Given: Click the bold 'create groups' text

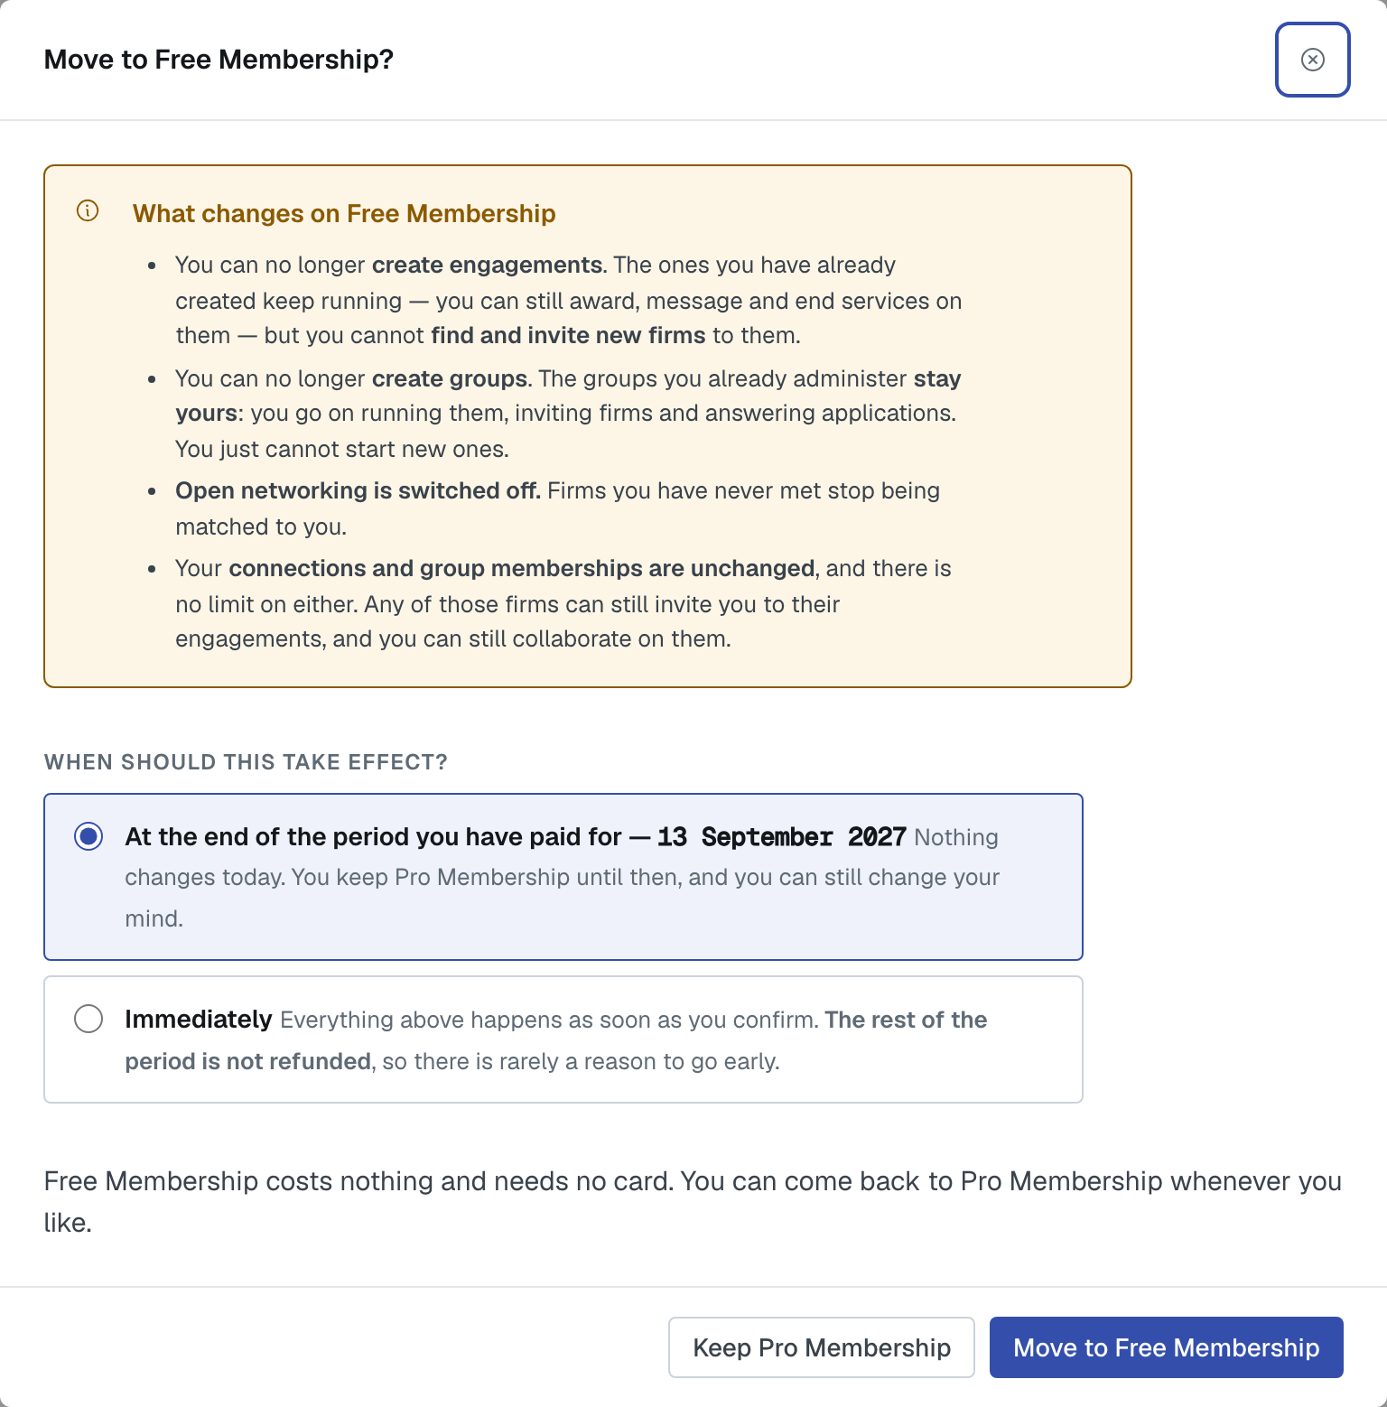Looking at the screenshot, I should 450,378.
